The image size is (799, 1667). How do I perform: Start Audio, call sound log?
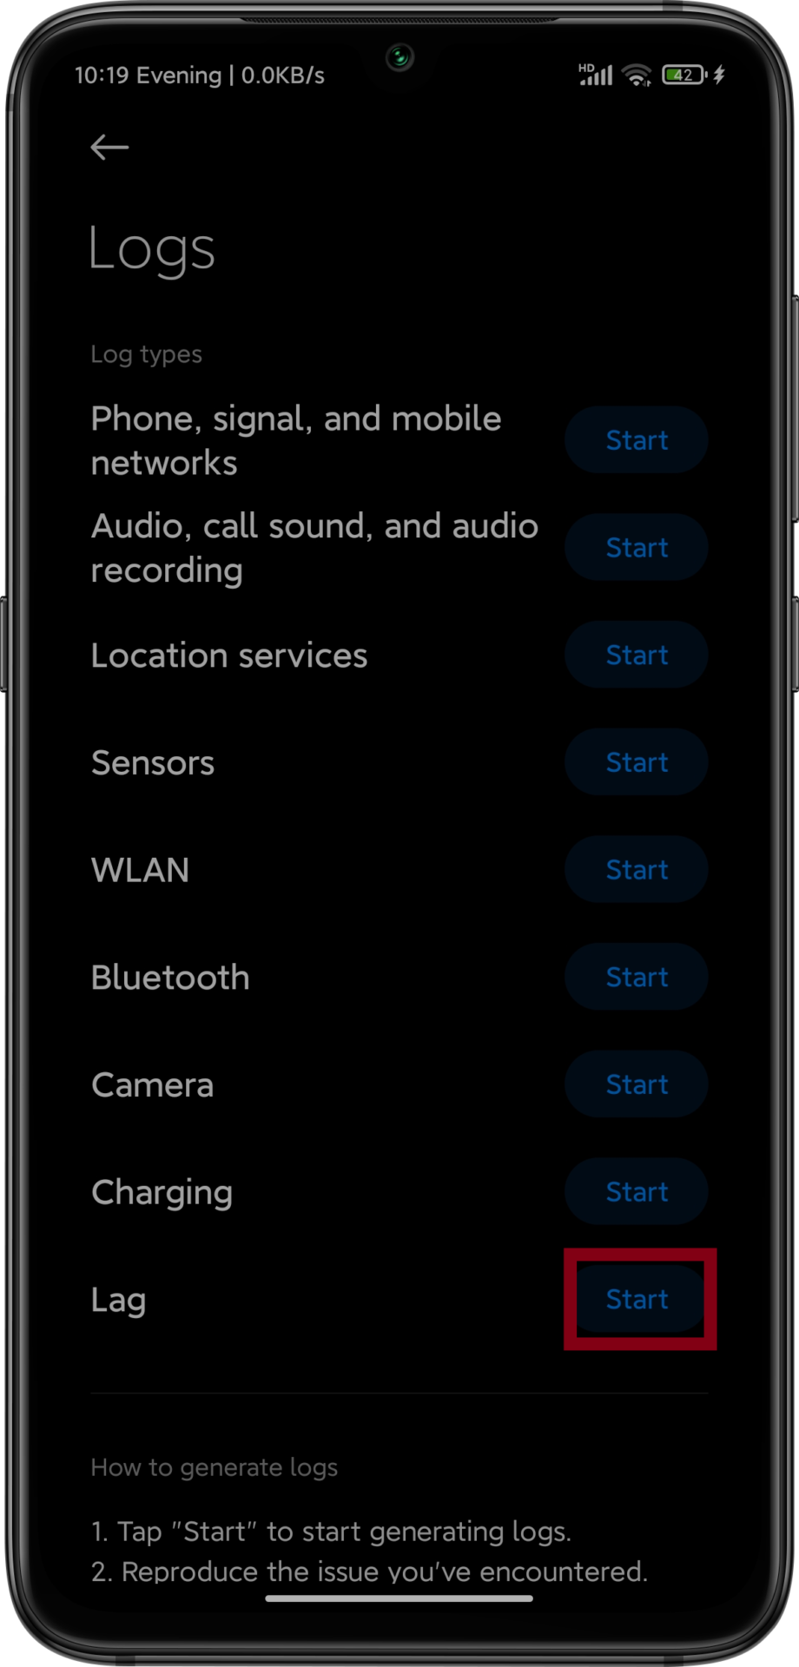pyautogui.click(x=637, y=548)
